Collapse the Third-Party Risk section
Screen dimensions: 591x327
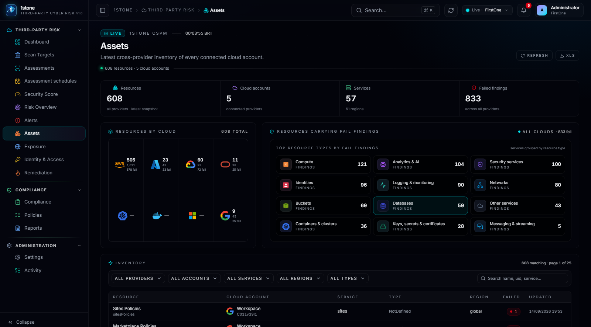(79, 30)
